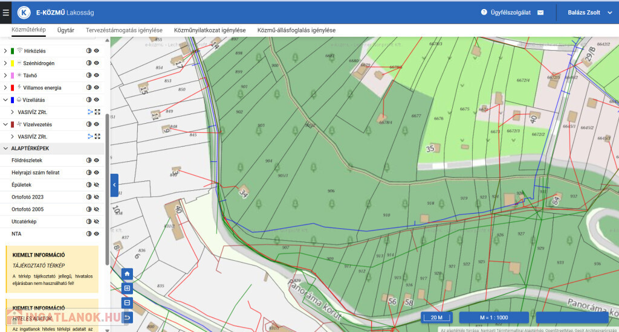Hide the Földrészletek layer
Viewport: 619px width, 332px height.
[x=96, y=161]
